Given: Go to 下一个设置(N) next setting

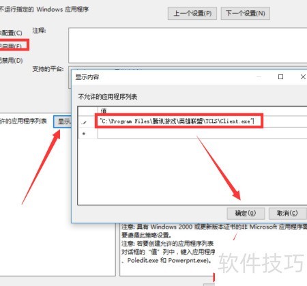Looking at the screenshot, I should pyautogui.click(x=246, y=13).
